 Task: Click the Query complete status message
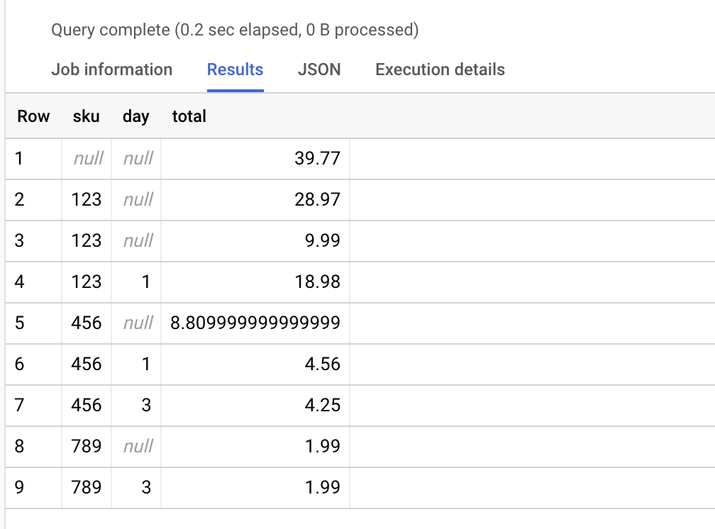tap(235, 30)
